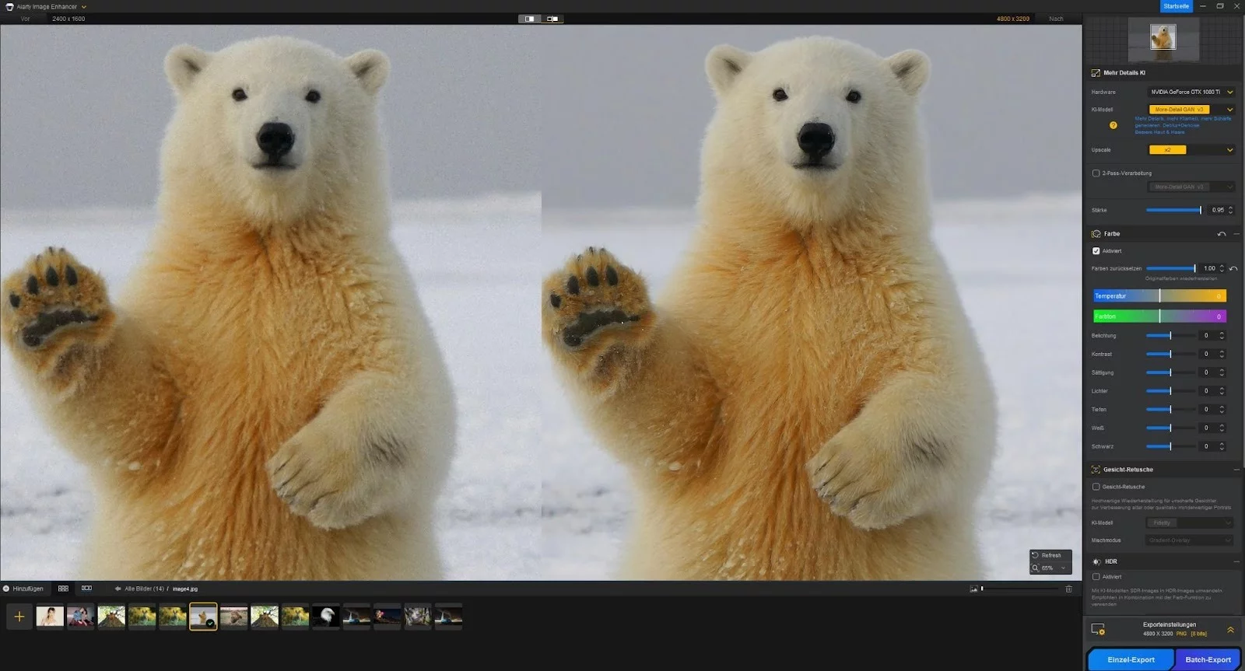Adjust the Tiefen slider
Screen dimensions: 1245x671
pos(1170,410)
